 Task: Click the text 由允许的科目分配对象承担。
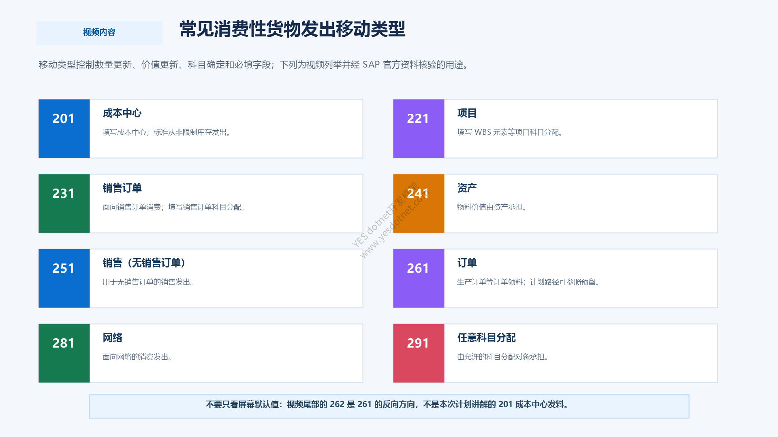tap(504, 357)
